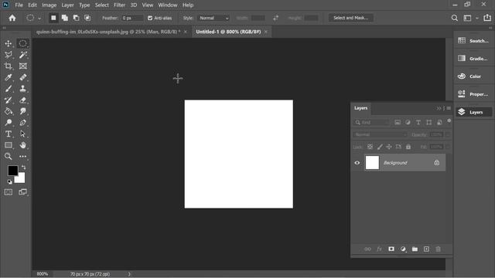Select the Pen tool

click(x=22, y=123)
